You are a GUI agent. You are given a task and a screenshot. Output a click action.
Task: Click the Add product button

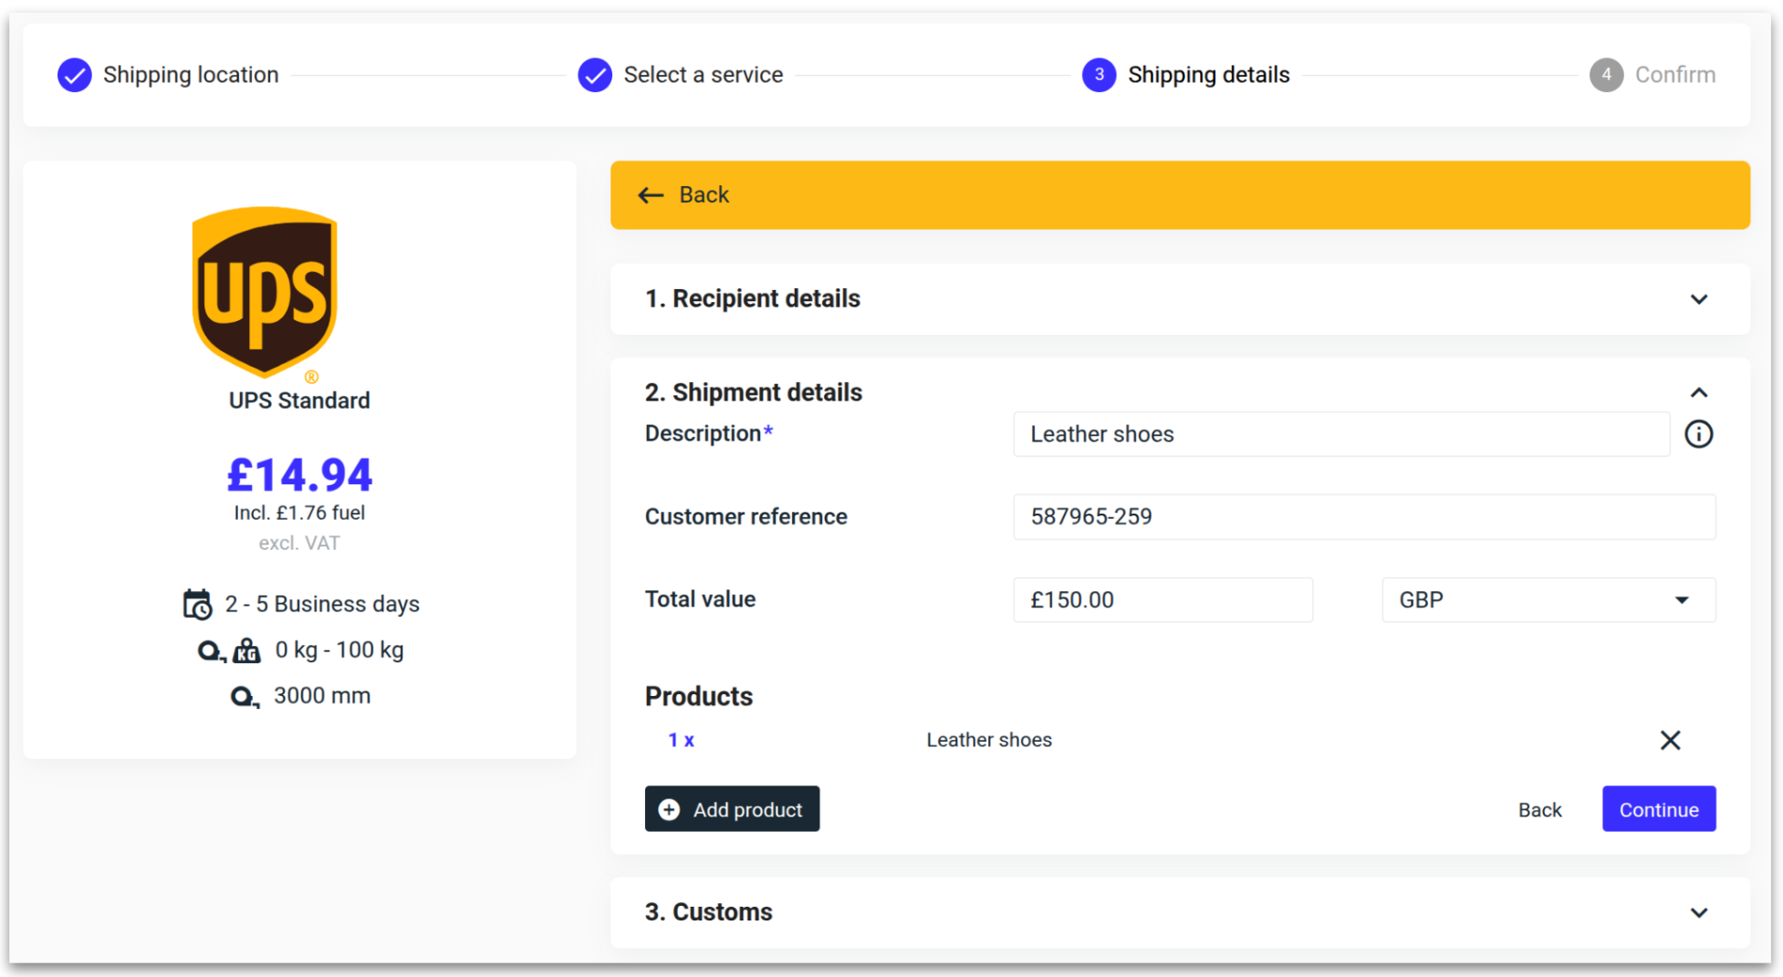pos(732,809)
